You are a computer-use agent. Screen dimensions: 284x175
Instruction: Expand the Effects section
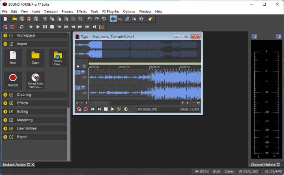(5, 103)
